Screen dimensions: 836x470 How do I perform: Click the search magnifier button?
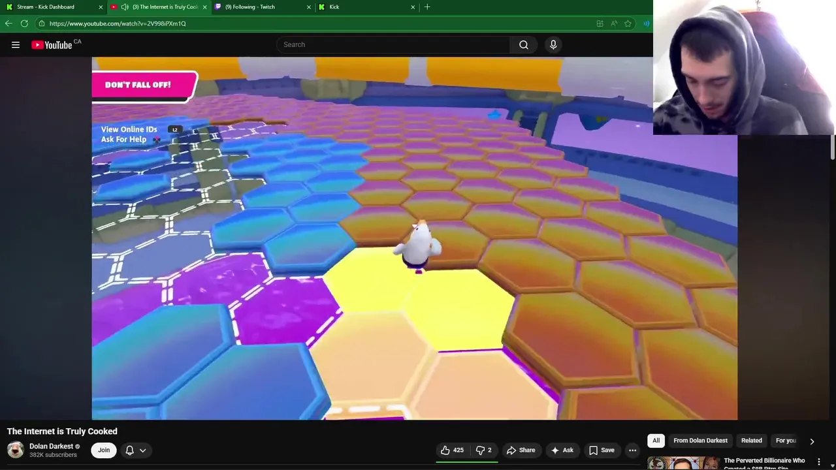tap(524, 45)
